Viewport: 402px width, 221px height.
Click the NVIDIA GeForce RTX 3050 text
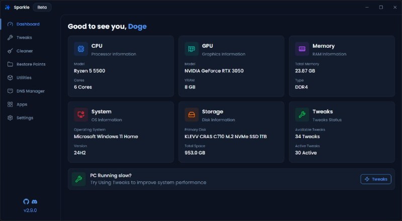click(x=214, y=71)
